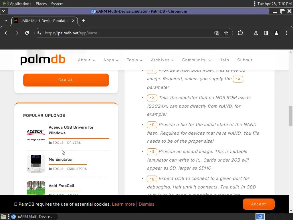The height and width of the screenshot is (220, 293).
Task: Click the -s parameter tag
Action: (152, 152)
